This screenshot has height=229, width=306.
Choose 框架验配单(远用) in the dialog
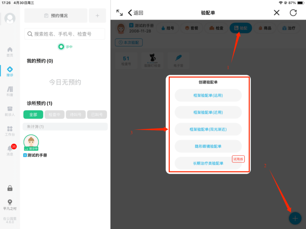[x=208, y=95]
